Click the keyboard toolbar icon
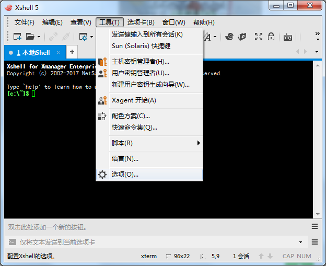Image resolution: width=326 pixels, height=266 pixels. tap(288, 37)
